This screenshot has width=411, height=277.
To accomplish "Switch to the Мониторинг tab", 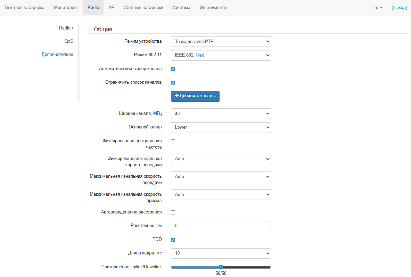I will point(66,8).
